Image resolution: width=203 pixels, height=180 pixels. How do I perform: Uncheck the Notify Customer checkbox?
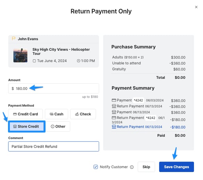point(96,167)
